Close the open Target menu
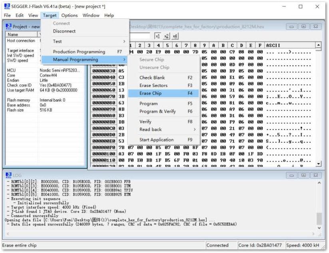 click(x=50, y=15)
